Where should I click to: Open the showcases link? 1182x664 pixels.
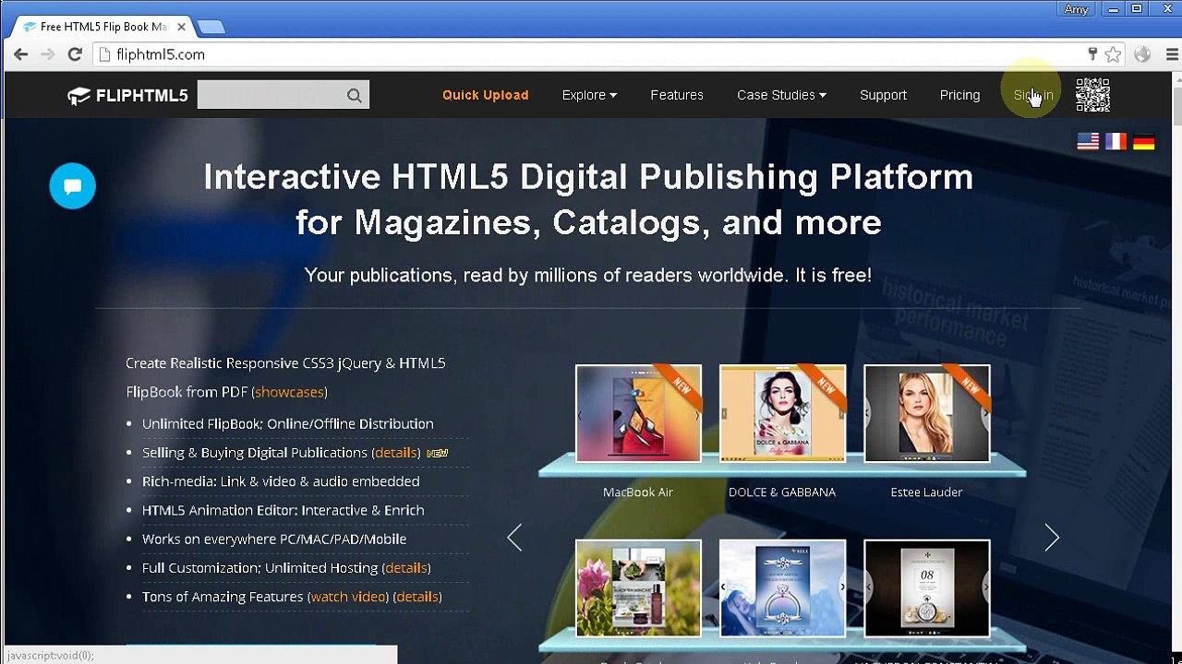point(289,392)
